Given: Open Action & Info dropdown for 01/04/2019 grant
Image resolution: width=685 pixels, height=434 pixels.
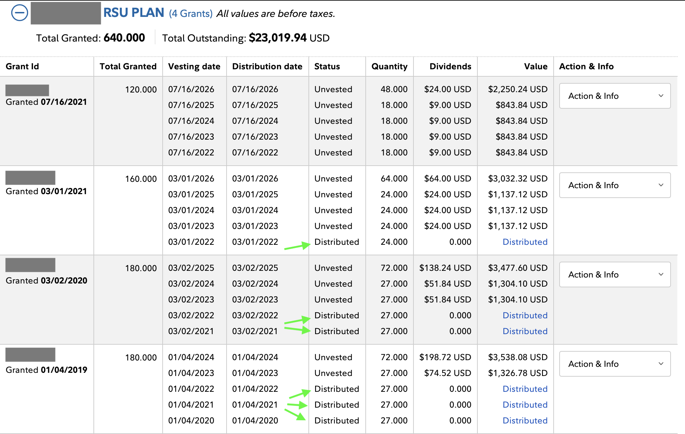Looking at the screenshot, I should click(x=614, y=364).
